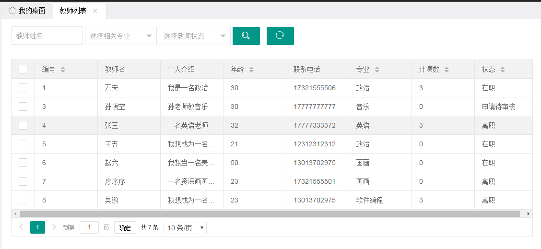Viewport: 541px width, 249px height.
Task: Check the checkbox for teacher 万夫
Action: point(23,88)
